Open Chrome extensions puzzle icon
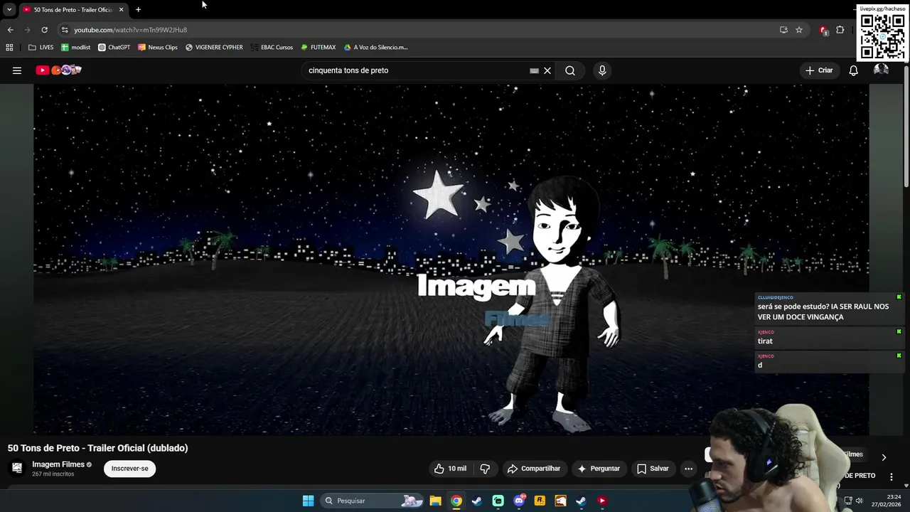 840,30
